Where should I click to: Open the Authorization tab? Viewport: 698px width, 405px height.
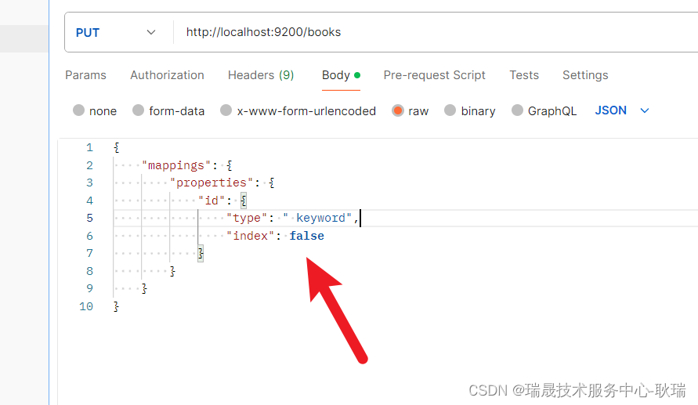pos(167,75)
